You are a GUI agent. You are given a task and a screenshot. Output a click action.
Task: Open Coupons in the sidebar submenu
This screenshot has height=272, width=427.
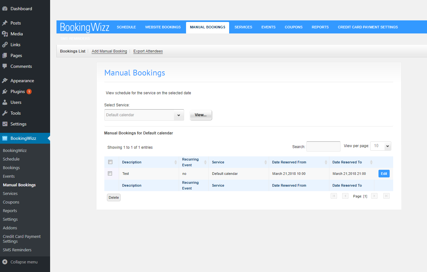click(11, 202)
